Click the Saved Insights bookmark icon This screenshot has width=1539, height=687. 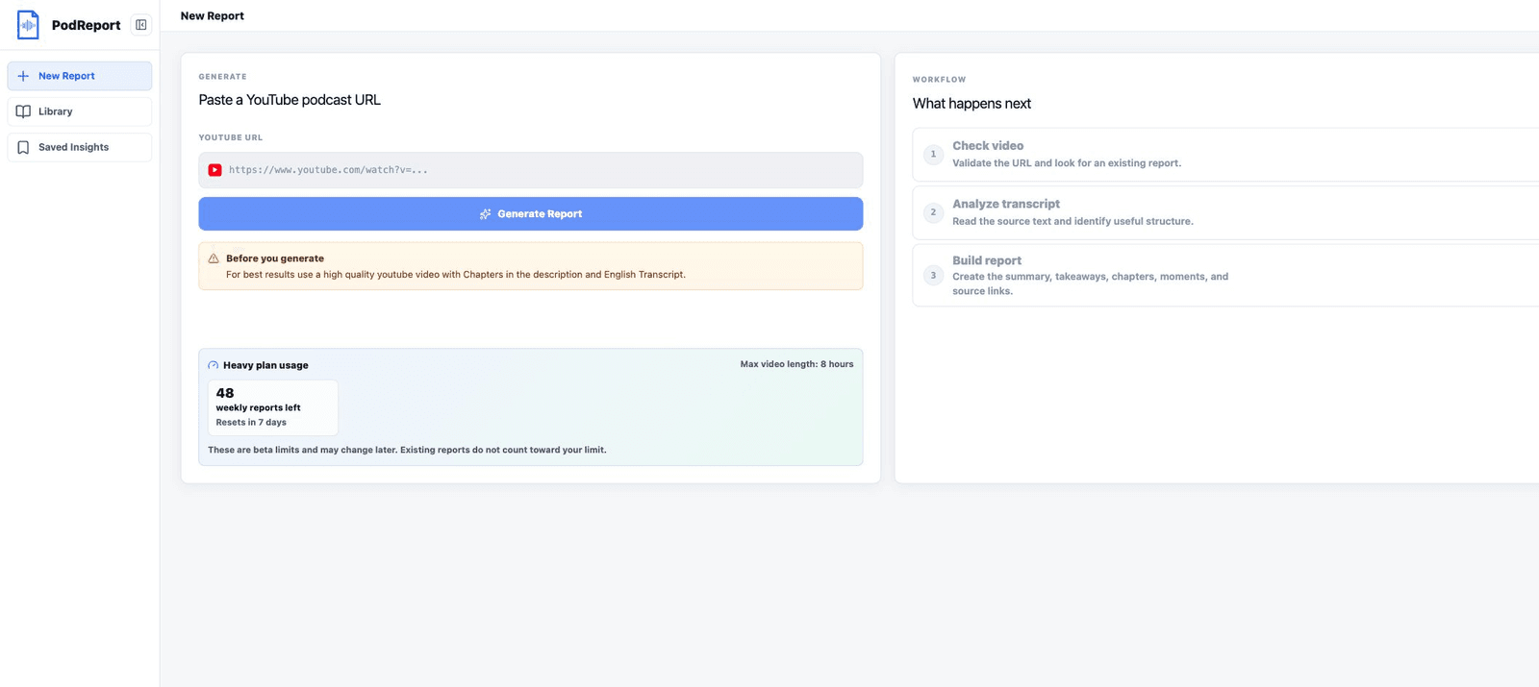coord(23,147)
